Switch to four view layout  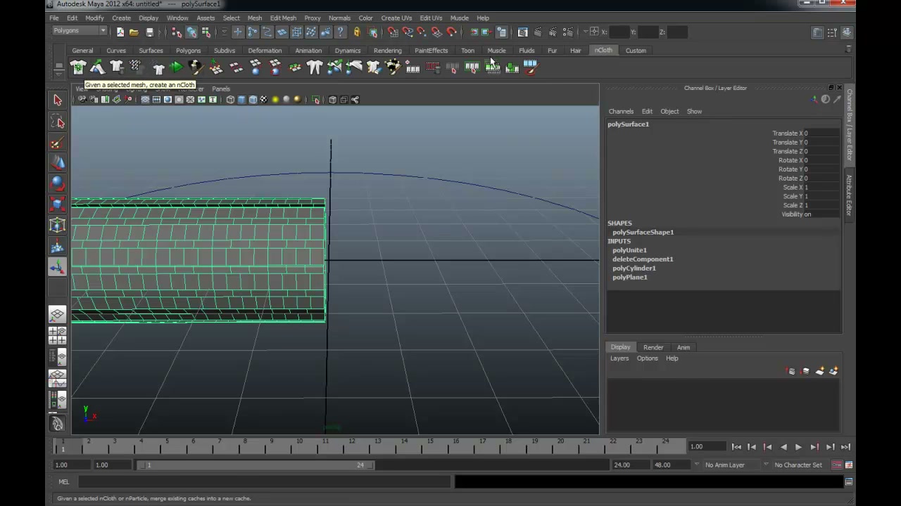point(58,335)
